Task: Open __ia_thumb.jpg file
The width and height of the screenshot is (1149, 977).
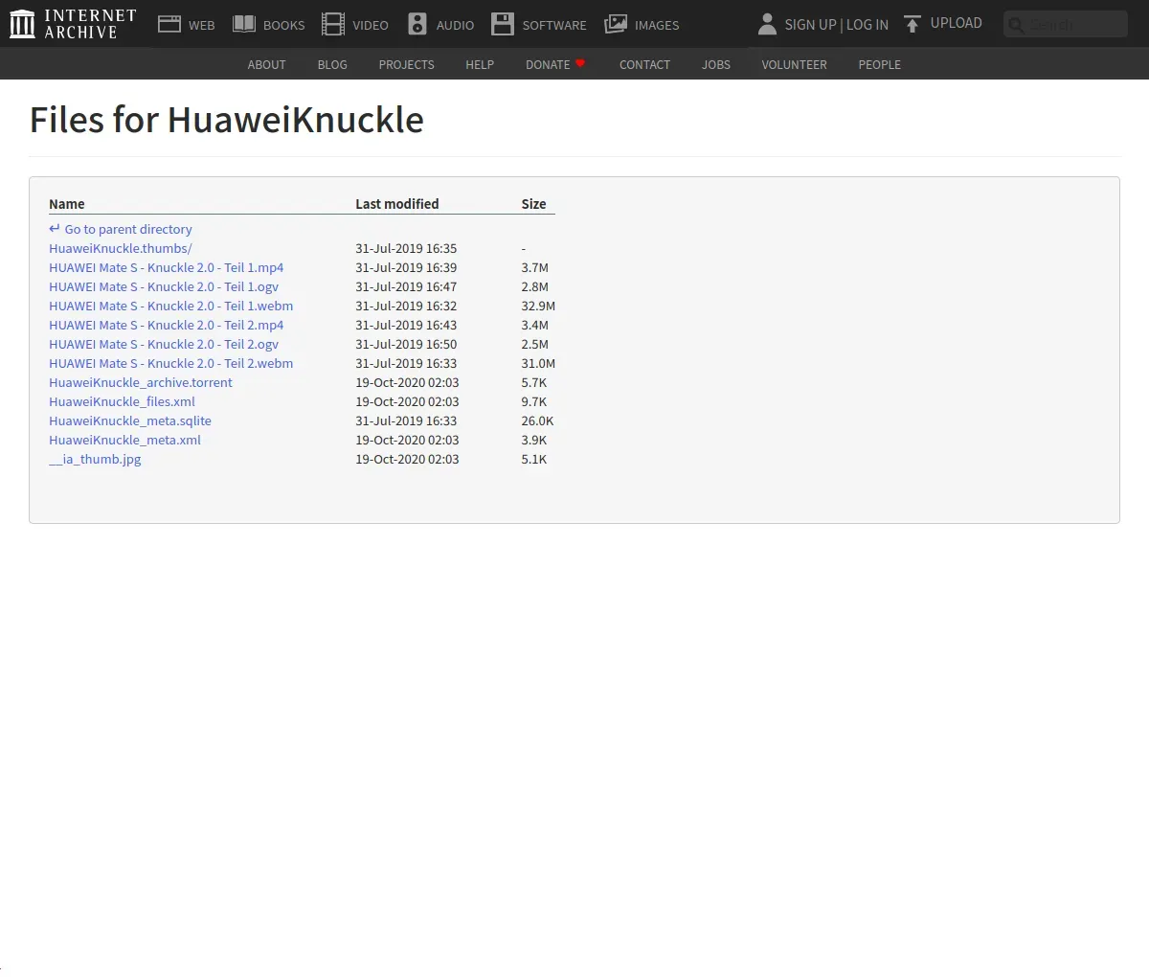Action: pyautogui.click(x=95, y=459)
